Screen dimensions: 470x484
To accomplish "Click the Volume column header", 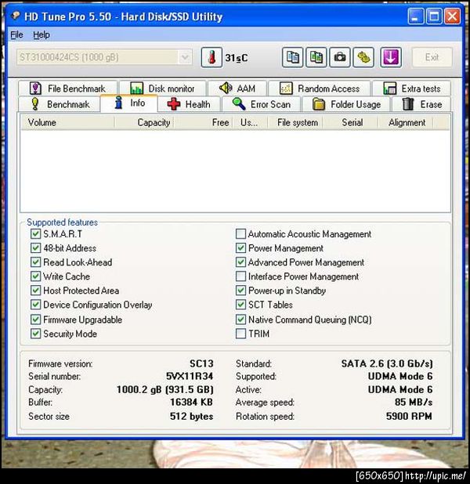I will [67, 122].
